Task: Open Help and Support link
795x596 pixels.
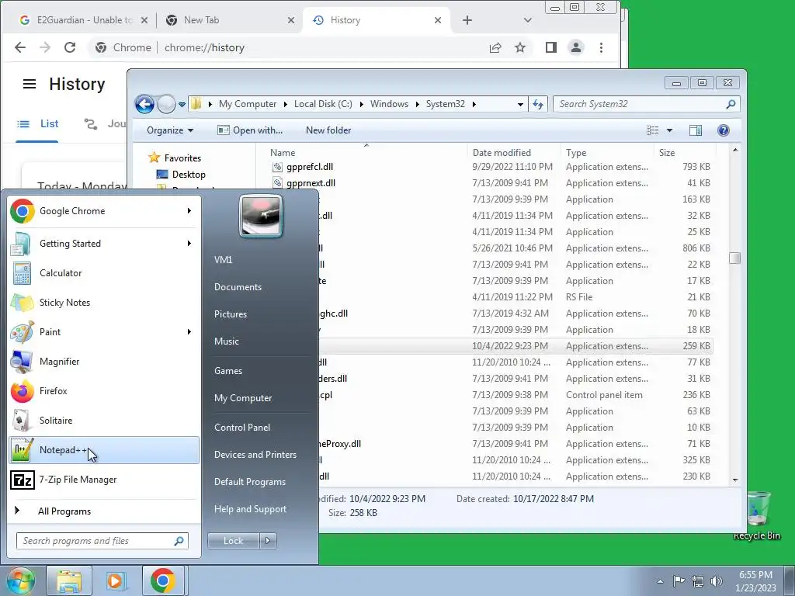Action: click(251, 509)
